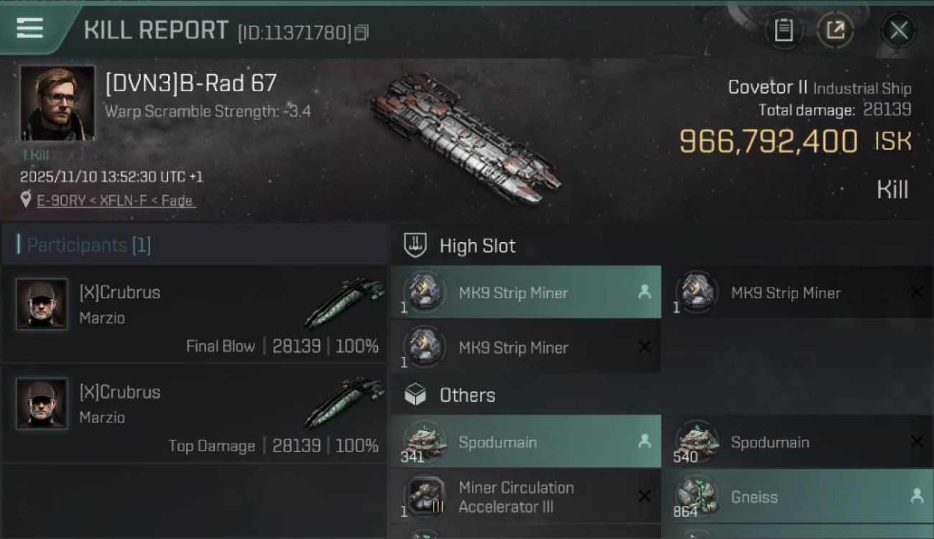The height and width of the screenshot is (539, 934).
Task: Open Top Damage Crubrus pilot portrait
Action: coord(42,404)
